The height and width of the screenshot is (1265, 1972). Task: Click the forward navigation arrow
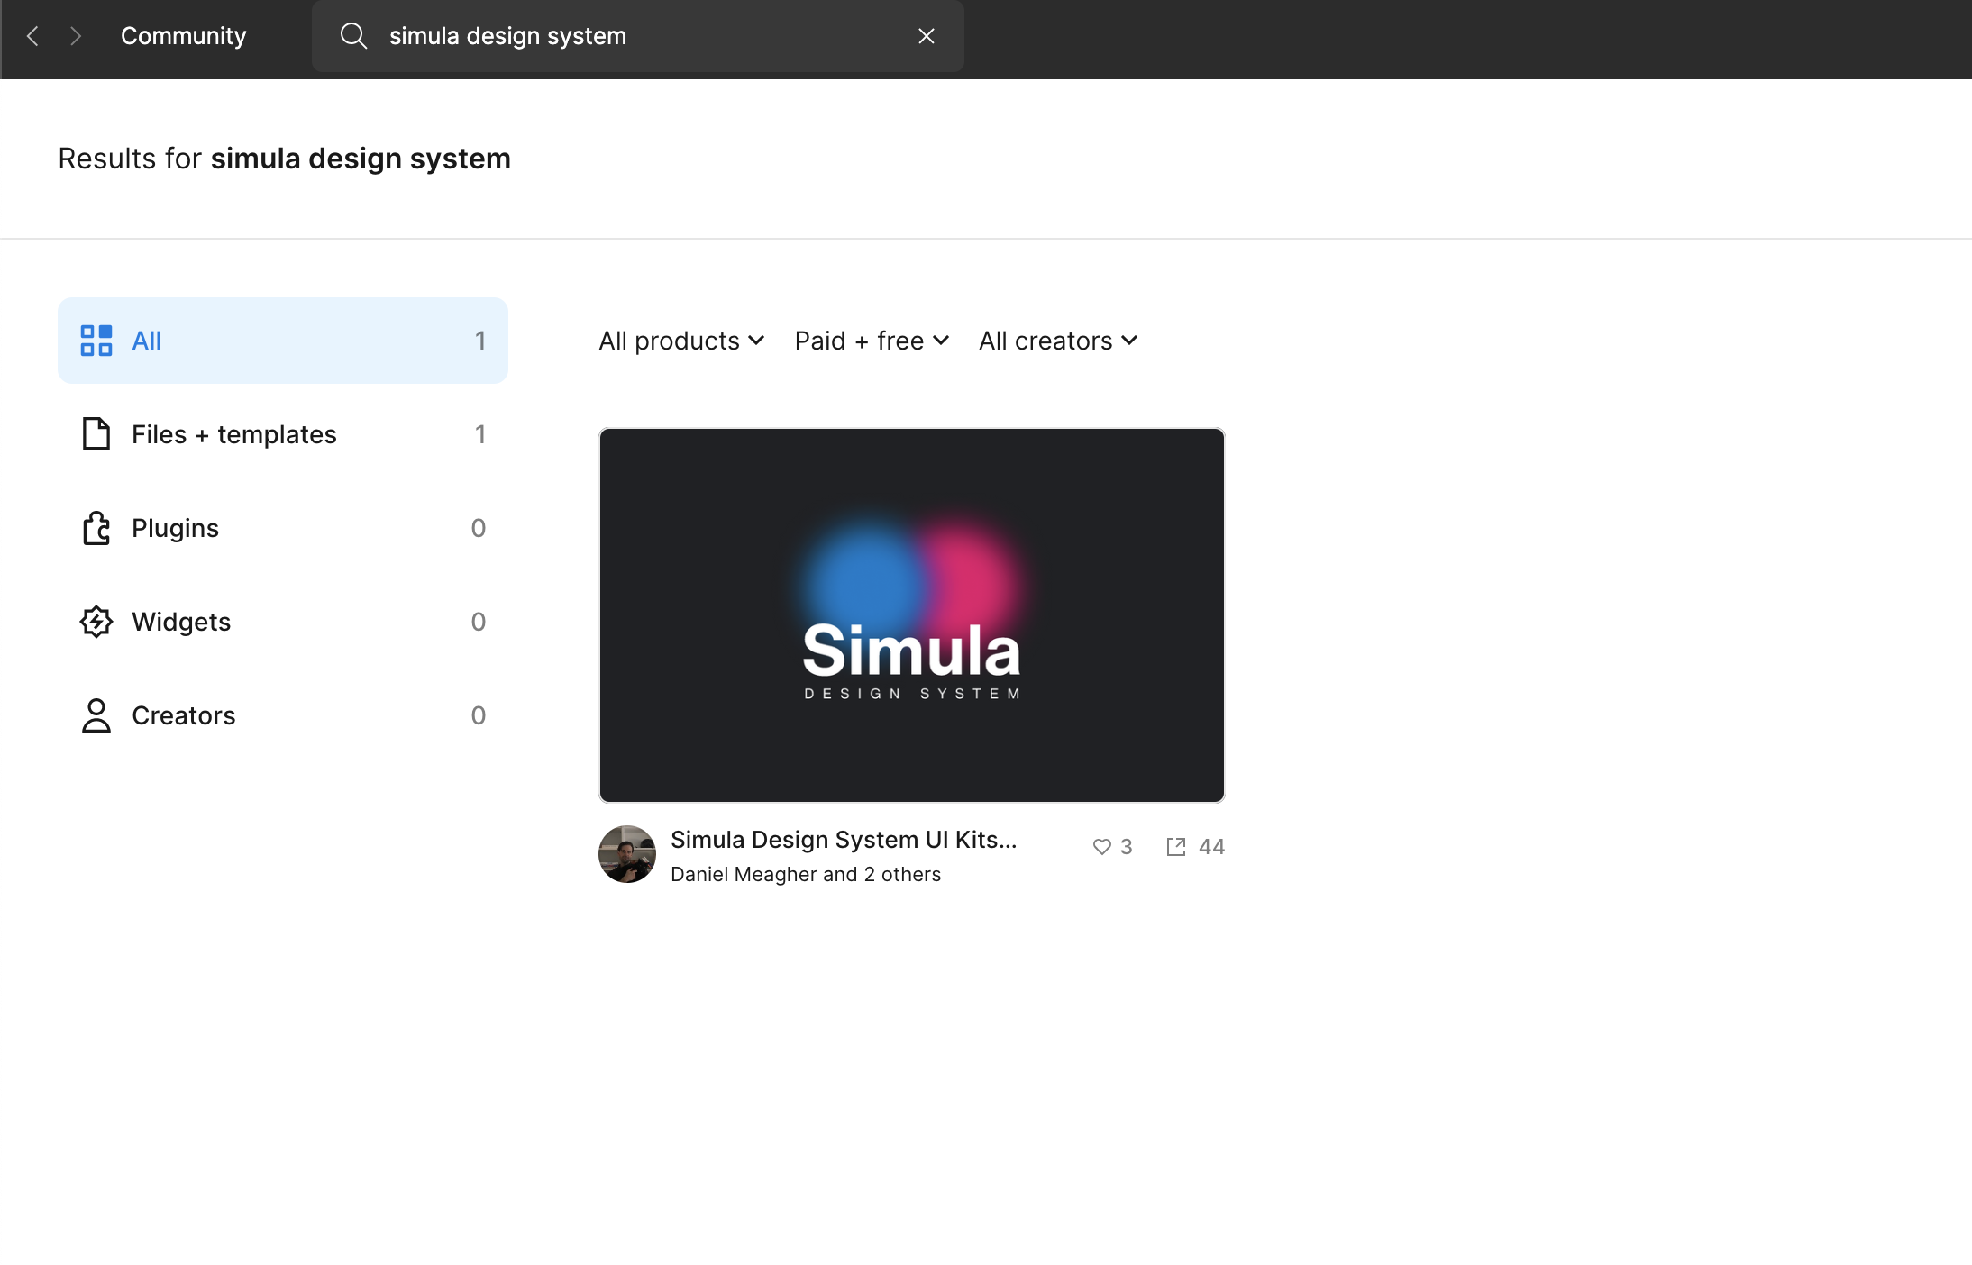[76, 36]
